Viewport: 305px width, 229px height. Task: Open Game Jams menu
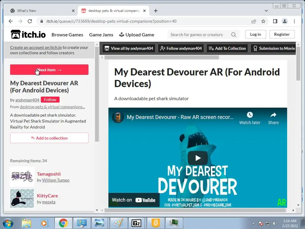click(101, 35)
